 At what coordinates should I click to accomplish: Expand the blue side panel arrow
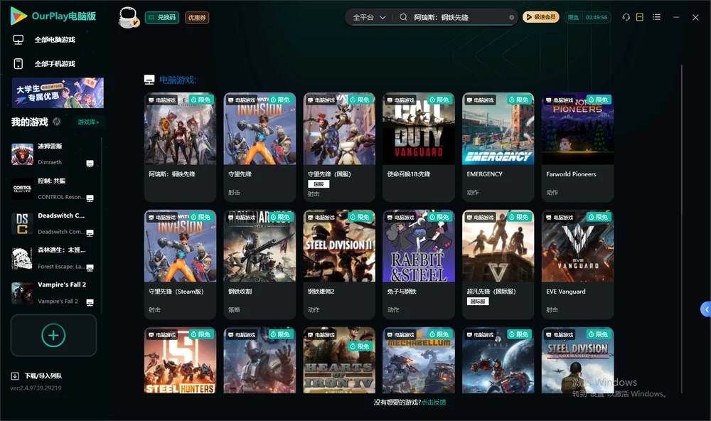(x=705, y=309)
